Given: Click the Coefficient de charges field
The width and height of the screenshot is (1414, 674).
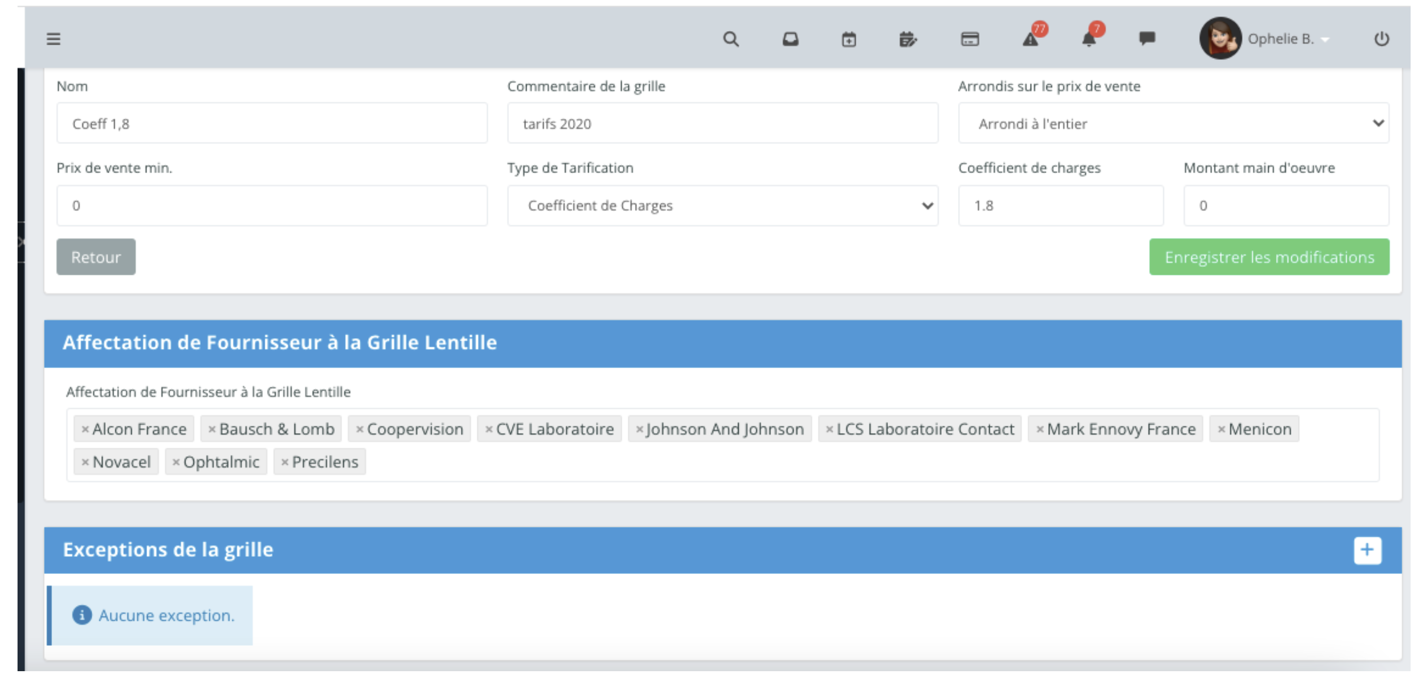Looking at the screenshot, I should [x=1060, y=206].
